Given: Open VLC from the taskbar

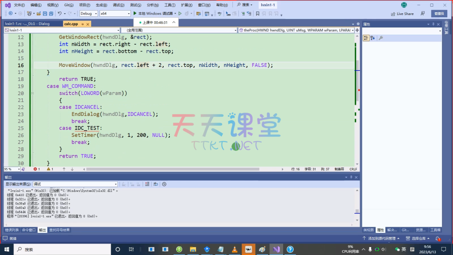Looking at the screenshot, I should tap(234, 250).
